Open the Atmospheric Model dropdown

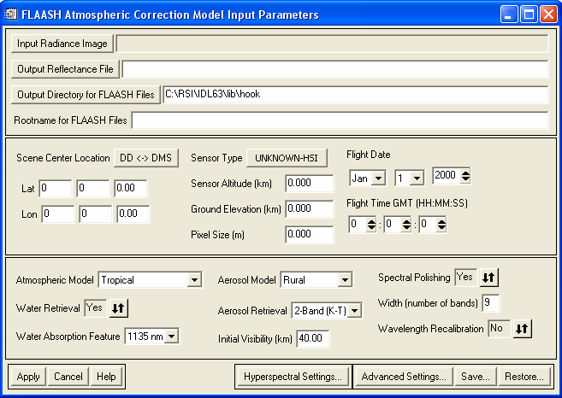[194, 280]
